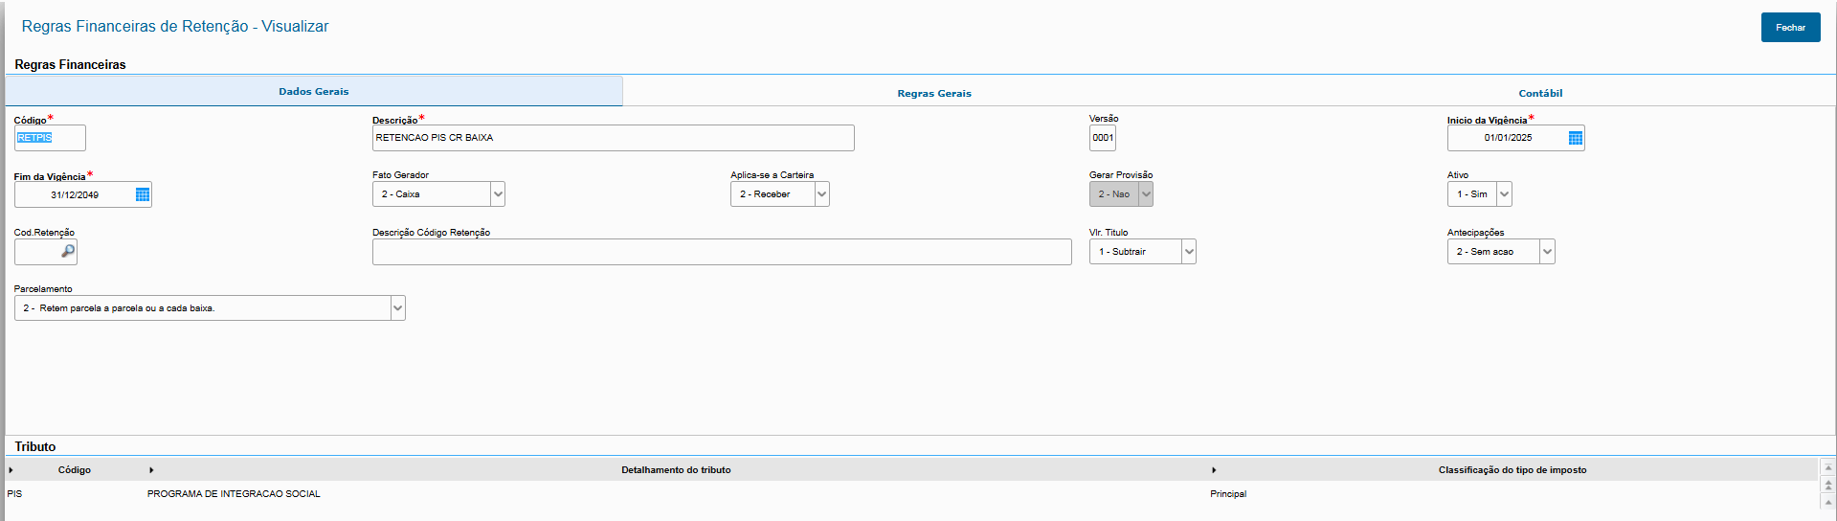Open the Fim da Vigência calendar picker
The height and width of the screenshot is (521, 1837).
pos(143,194)
